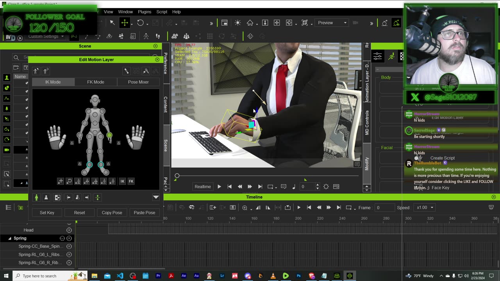Click the rotate-lock icon below the dummy
Image resolution: width=500 pixels, height=281 pixels.
69,181
